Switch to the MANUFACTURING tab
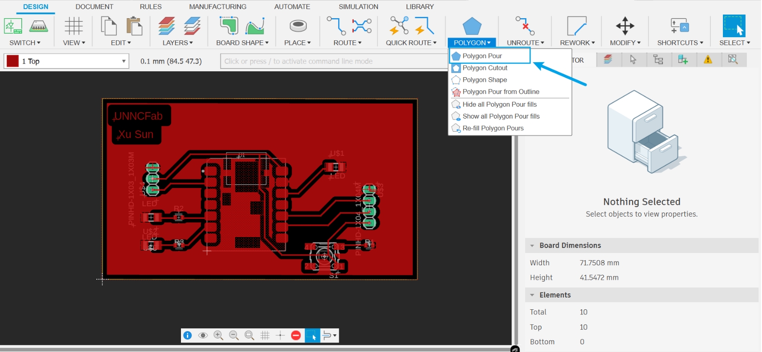Viewport: 762px width, 352px height. click(218, 7)
